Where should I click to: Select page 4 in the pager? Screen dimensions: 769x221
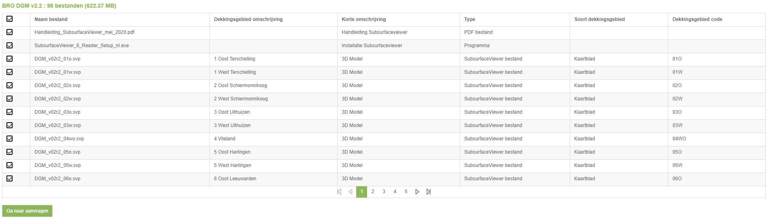pyautogui.click(x=395, y=192)
